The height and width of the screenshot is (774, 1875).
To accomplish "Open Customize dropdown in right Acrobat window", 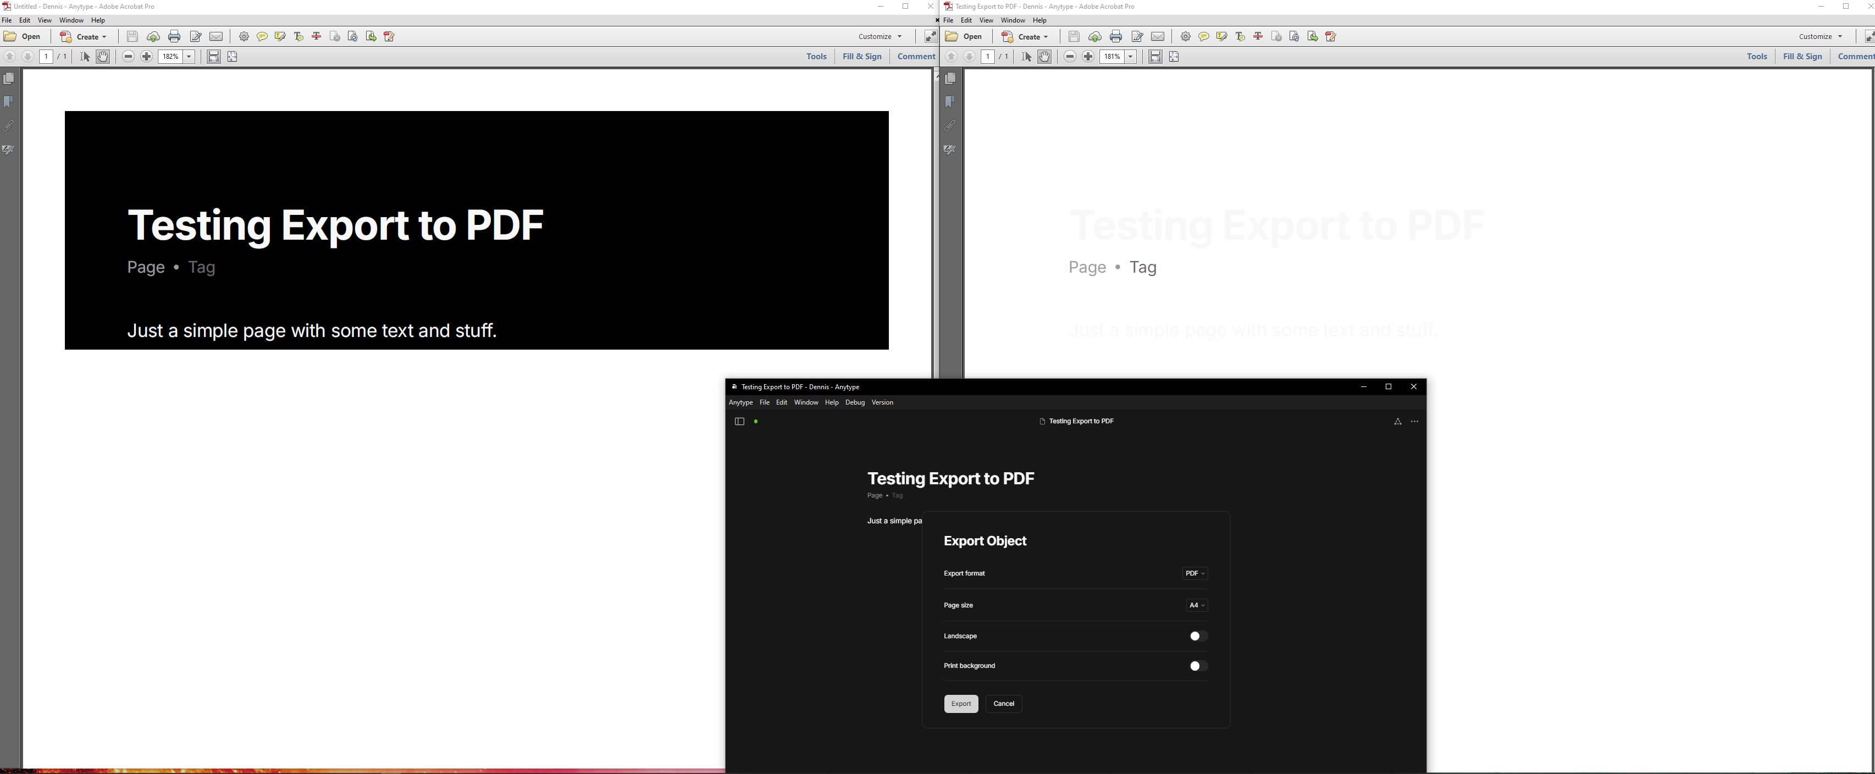I will point(1821,36).
